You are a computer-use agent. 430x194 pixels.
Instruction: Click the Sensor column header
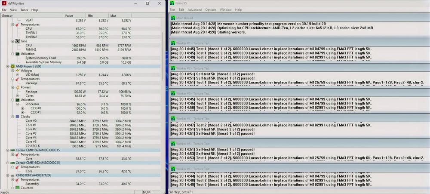coord(31,15)
